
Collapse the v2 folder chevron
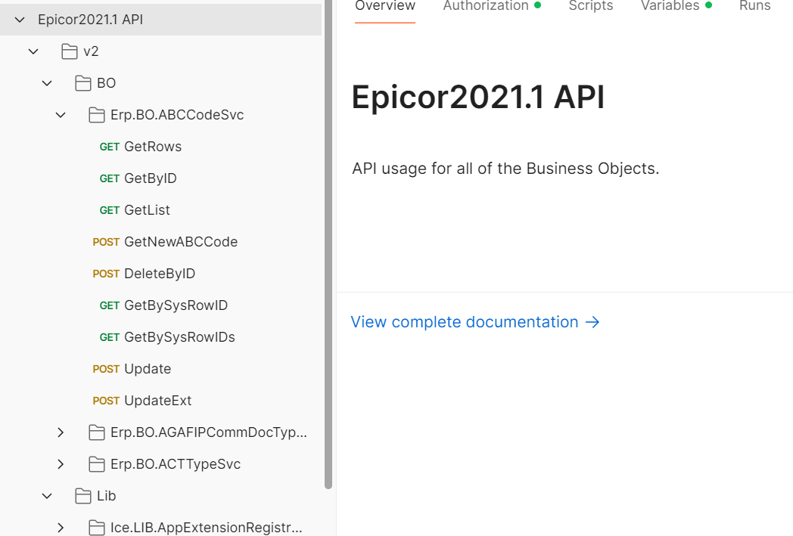coord(33,51)
